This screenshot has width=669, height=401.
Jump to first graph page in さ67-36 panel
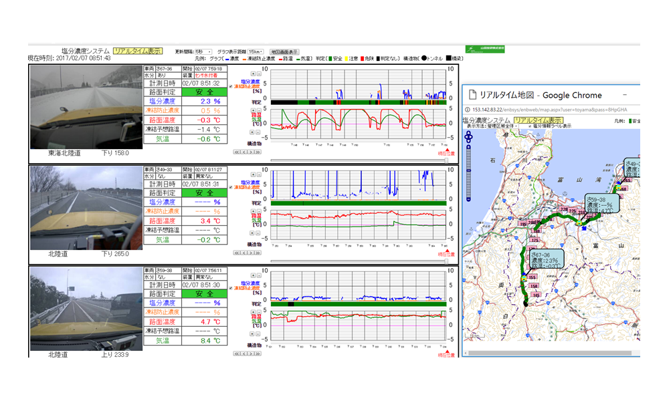[236, 152]
